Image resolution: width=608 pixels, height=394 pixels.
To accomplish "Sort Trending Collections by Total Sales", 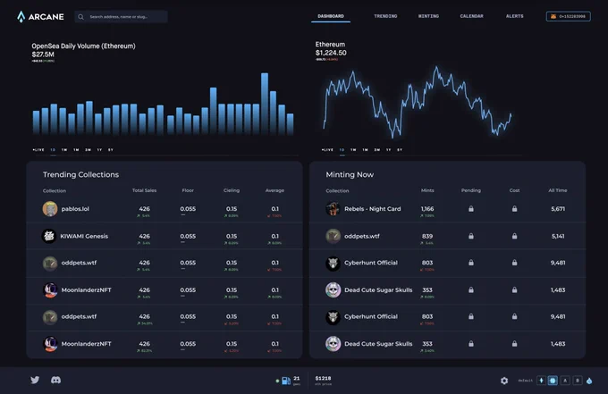I will pos(144,190).
